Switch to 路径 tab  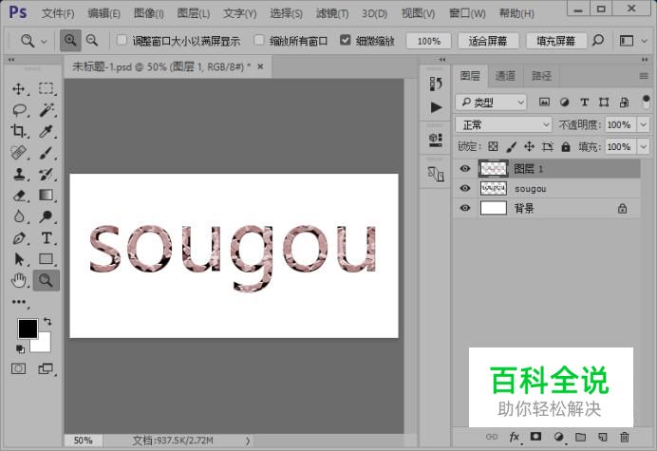[541, 76]
